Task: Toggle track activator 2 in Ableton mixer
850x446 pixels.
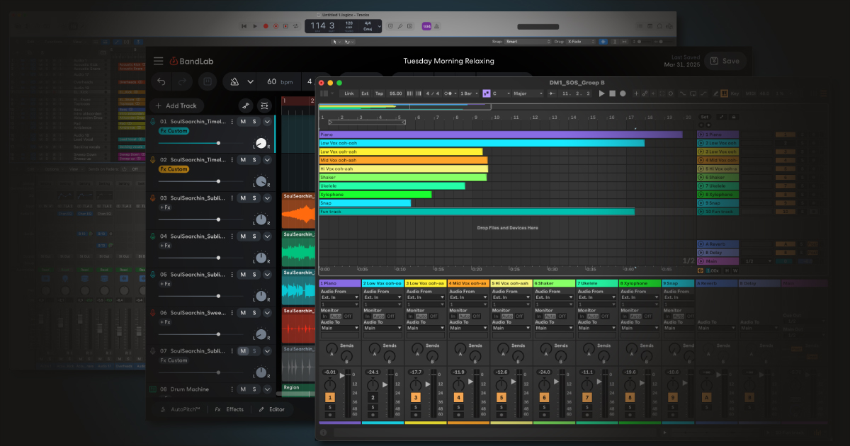Action: (373, 398)
